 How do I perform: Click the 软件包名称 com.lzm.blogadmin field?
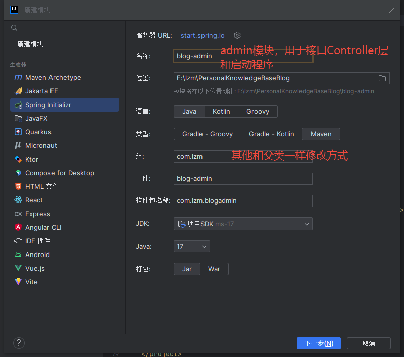coord(243,201)
